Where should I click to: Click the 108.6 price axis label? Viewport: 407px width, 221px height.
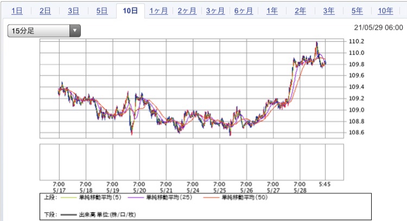click(357, 132)
